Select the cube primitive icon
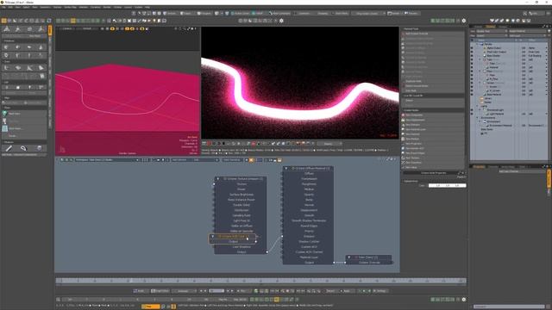Viewport: 552px width, 310px height. [7, 46]
